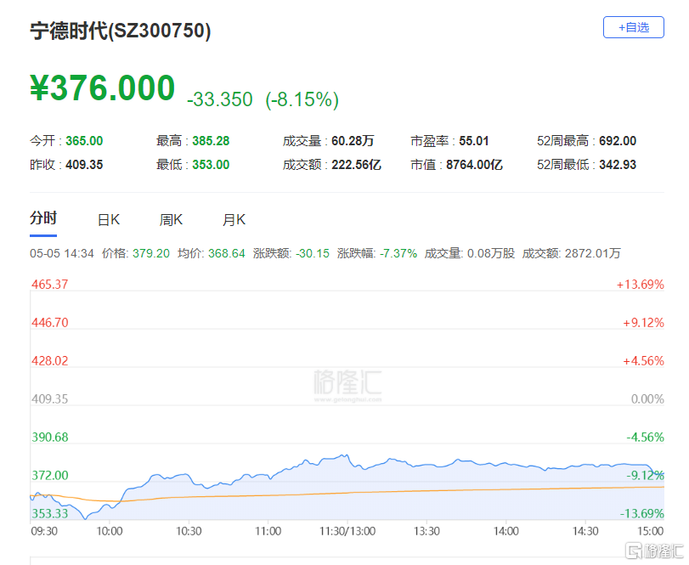
Task: Switch to the 分时 intraday tab
Action: pos(43,218)
